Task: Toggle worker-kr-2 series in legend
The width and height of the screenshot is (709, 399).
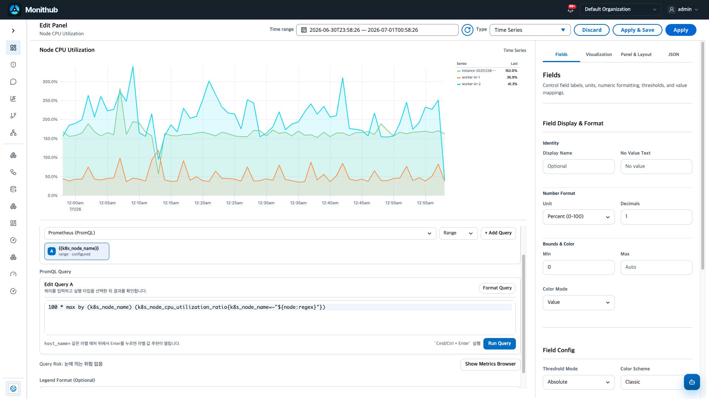Action: 471,84
